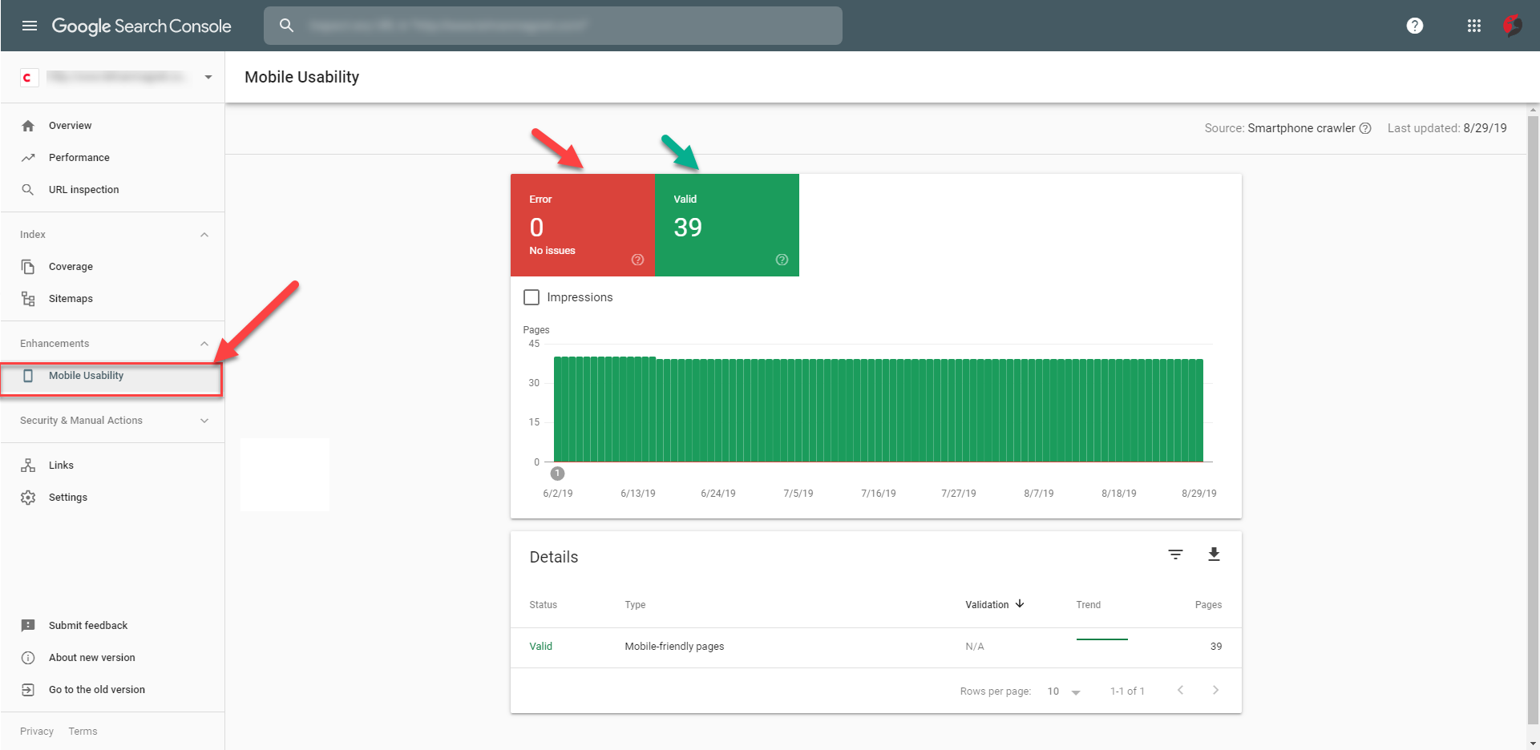The height and width of the screenshot is (750, 1540).
Task: Toggle the red Error card
Action: 583,225
